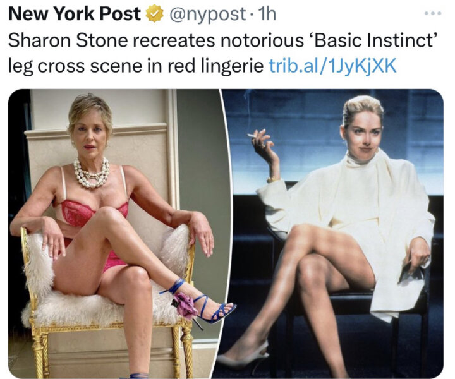Click the pearl necklace in the left photo
Viewport: 455px width, 379px height.
click(x=92, y=173)
